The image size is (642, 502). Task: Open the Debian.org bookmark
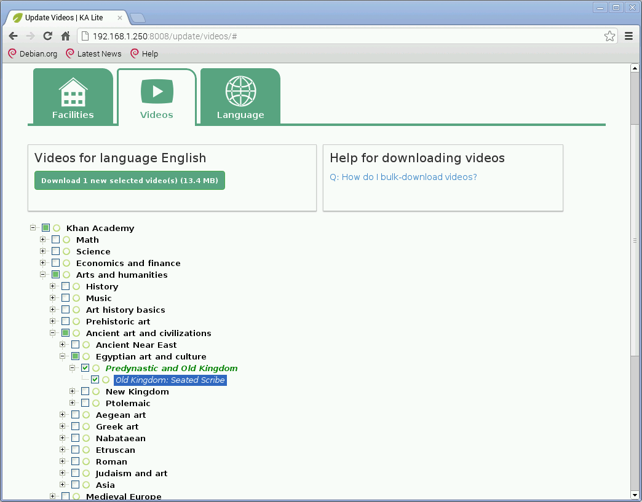[x=33, y=54]
